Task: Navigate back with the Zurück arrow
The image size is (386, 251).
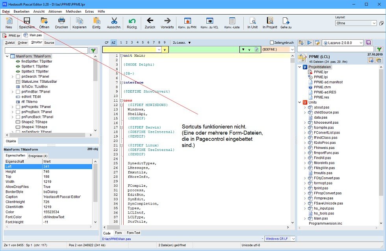Action: (x=150, y=20)
